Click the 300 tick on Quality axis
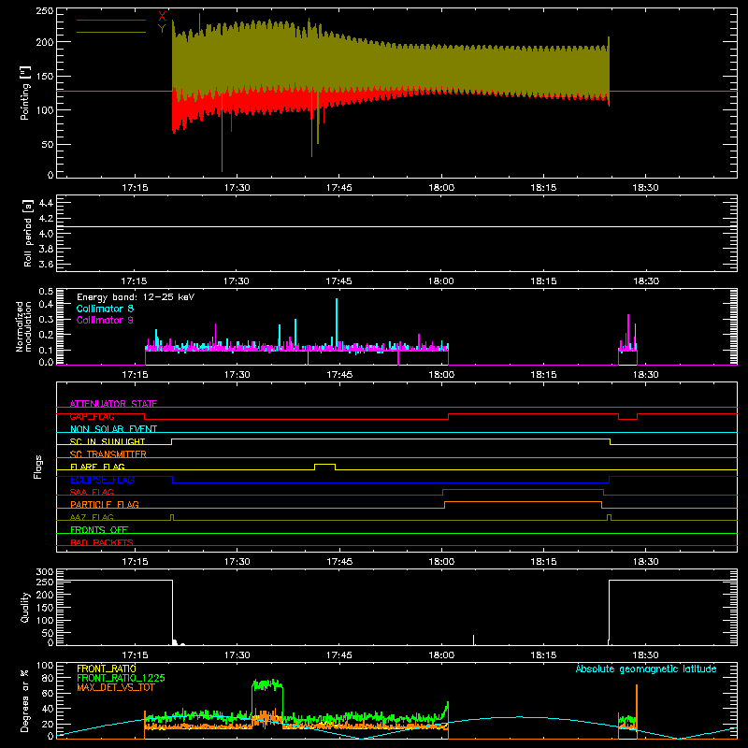This screenshot has width=748, height=748. pos(45,572)
